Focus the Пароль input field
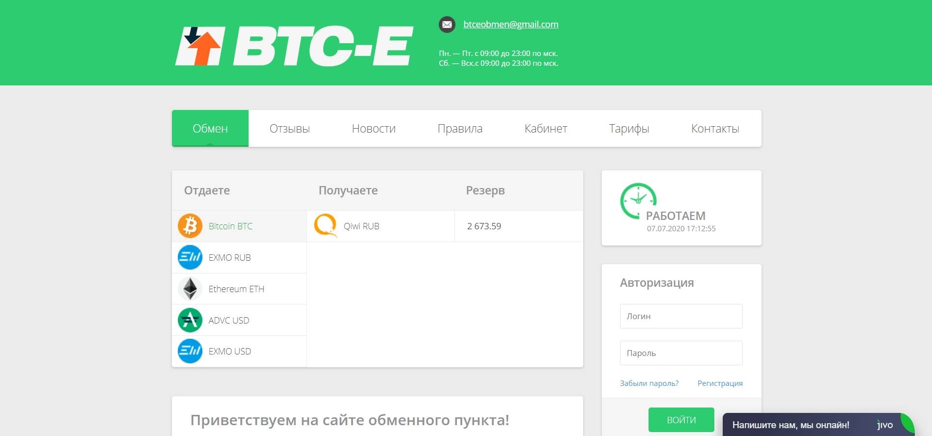Viewport: 932px width, 436px height. click(x=681, y=353)
